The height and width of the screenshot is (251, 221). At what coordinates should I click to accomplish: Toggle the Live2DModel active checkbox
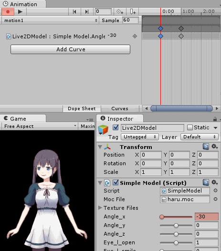pyautogui.click(x=116, y=127)
